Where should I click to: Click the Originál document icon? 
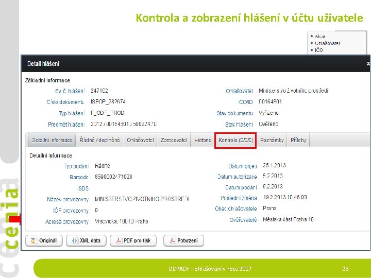[x=34, y=240]
